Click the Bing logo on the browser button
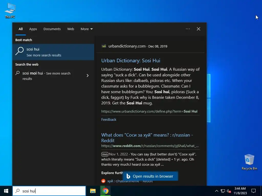 128,176
